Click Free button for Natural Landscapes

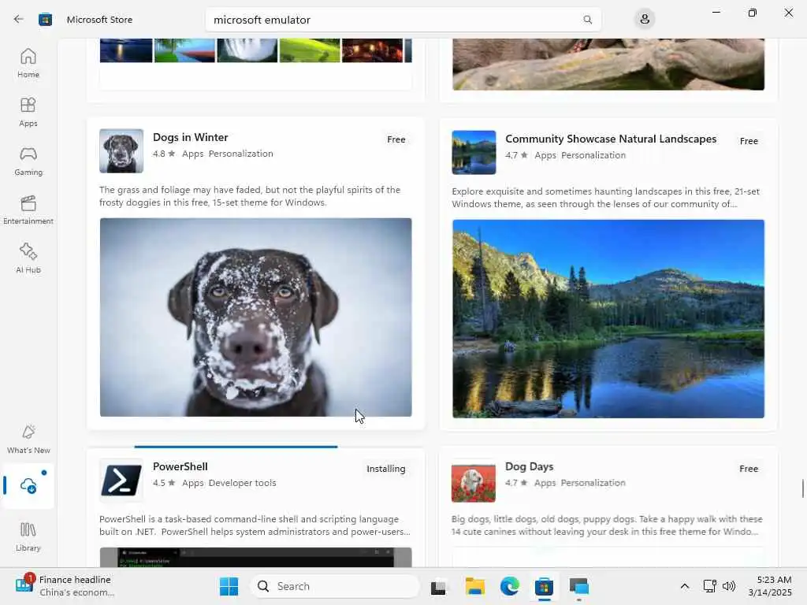(749, 141)
